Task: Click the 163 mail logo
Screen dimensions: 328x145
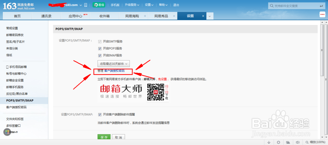Action: point(19,6)
